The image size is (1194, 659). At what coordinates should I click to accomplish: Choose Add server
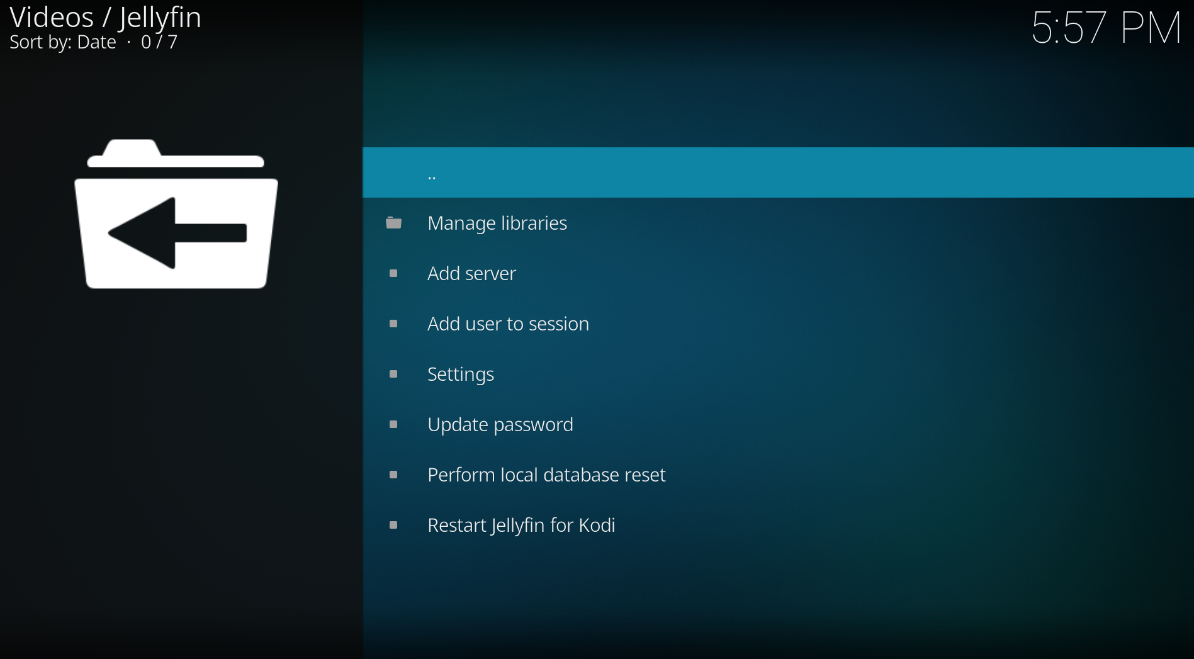coord(471,273)
